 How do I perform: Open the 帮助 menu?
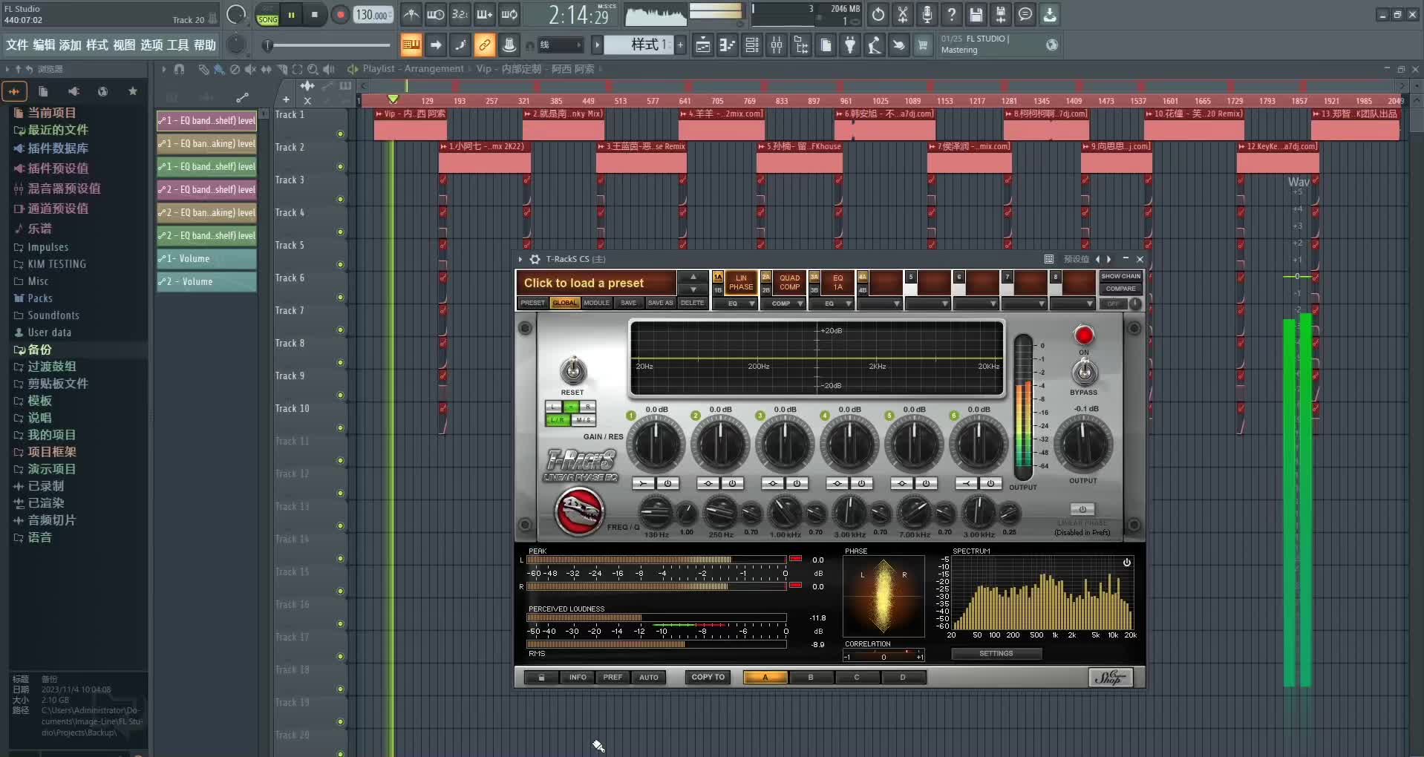(x=205, y=45)
